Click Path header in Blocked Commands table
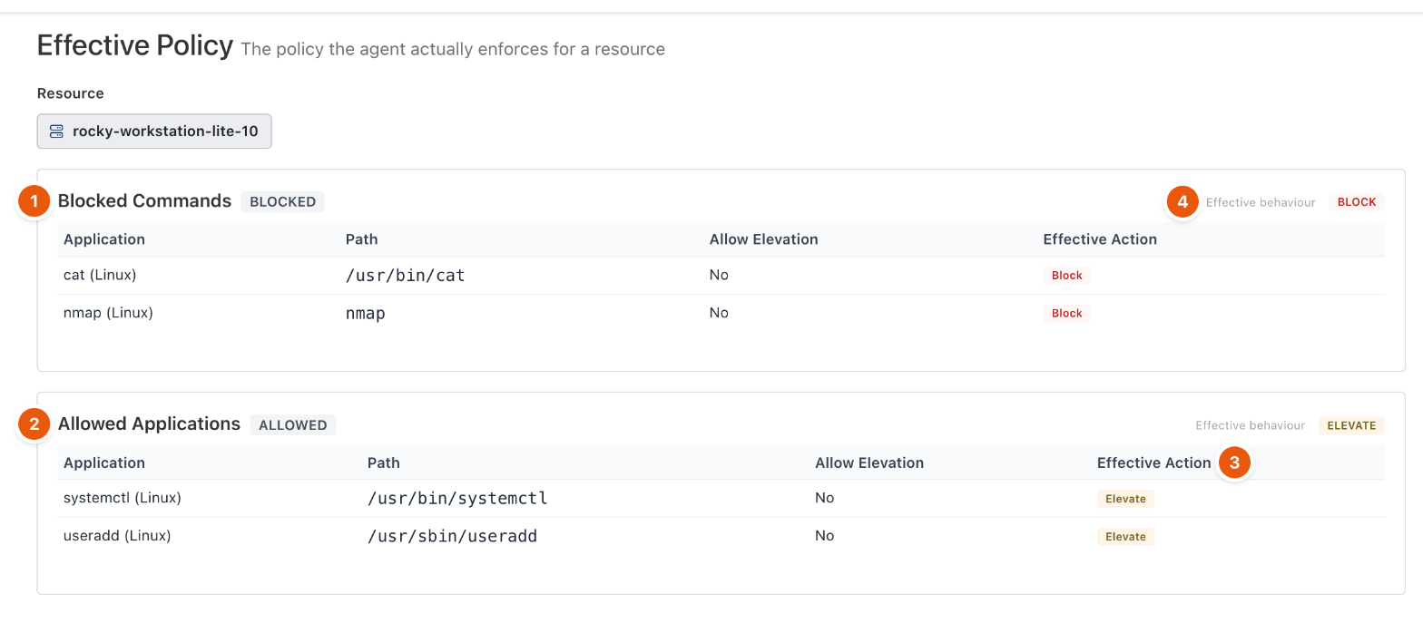 362,239
